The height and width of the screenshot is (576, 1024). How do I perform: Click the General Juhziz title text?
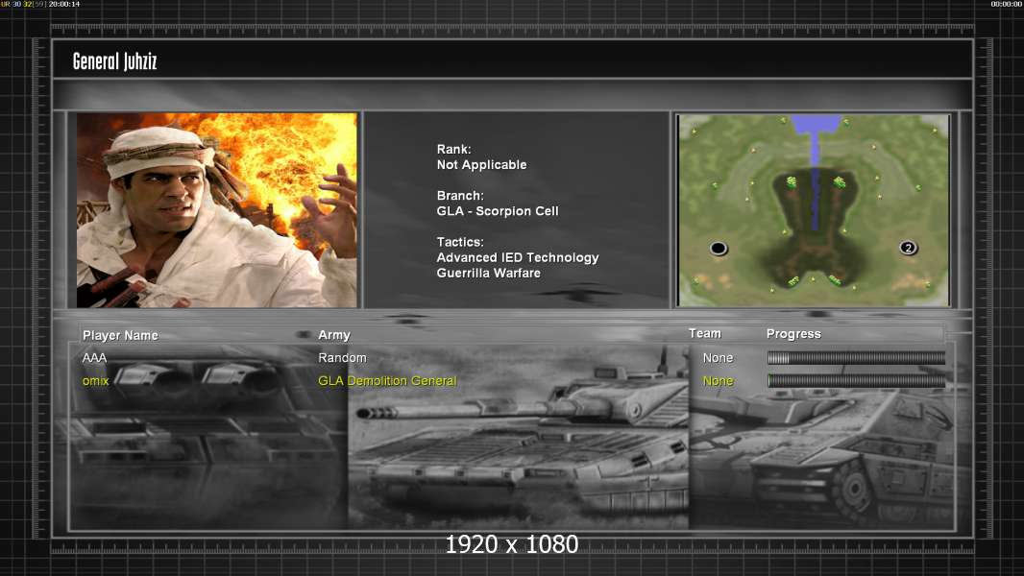(x=115, y=61)
